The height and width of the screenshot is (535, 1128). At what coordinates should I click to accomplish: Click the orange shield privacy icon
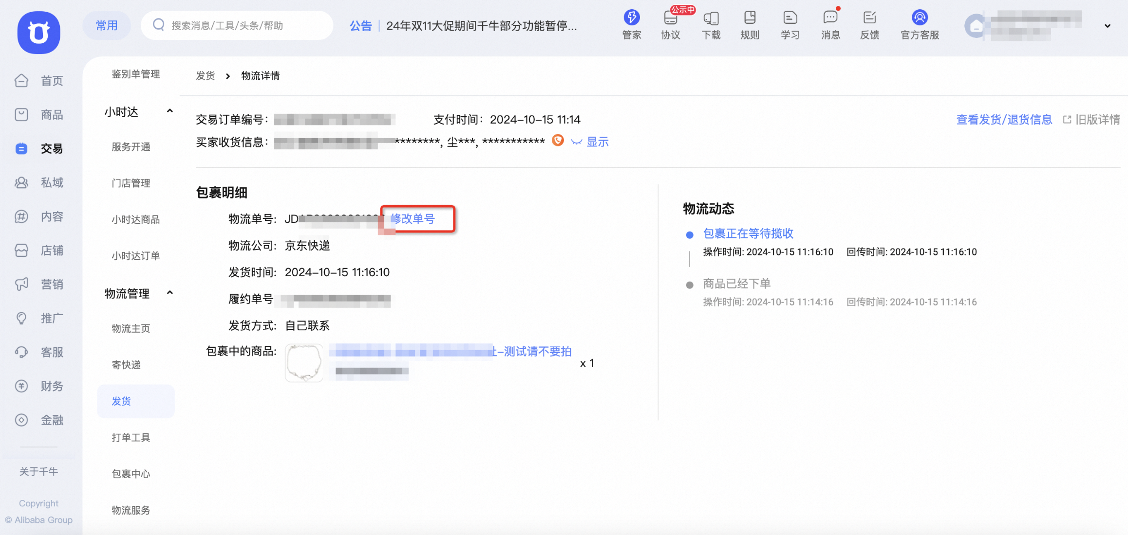[558, 141]
